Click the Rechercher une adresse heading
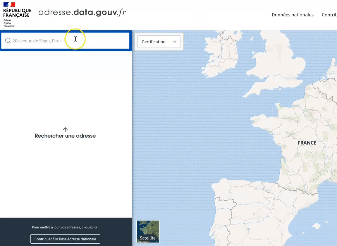 [65, 136]
